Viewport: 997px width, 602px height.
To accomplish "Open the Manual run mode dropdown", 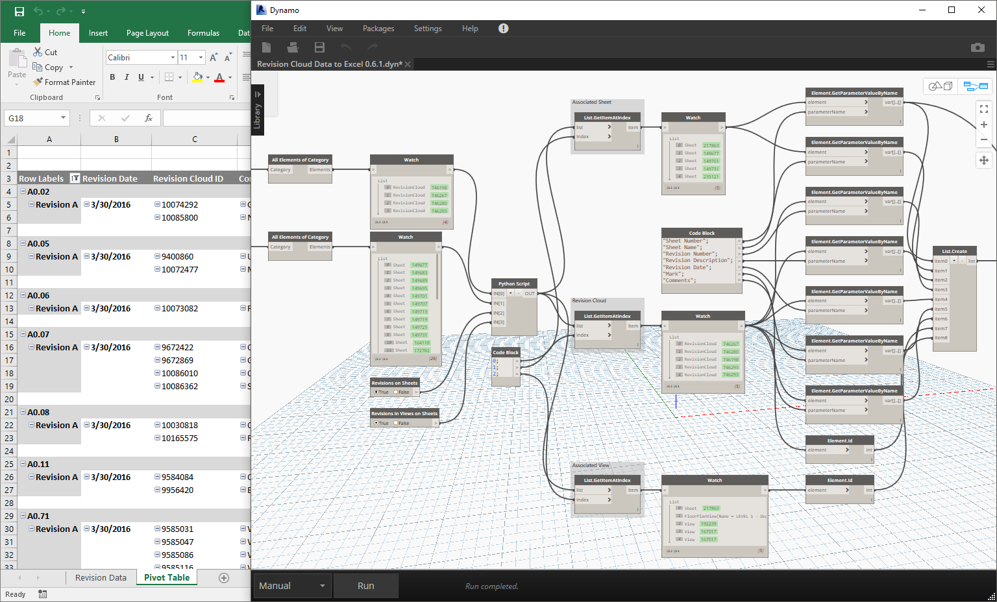I will [x=323, y=586].
